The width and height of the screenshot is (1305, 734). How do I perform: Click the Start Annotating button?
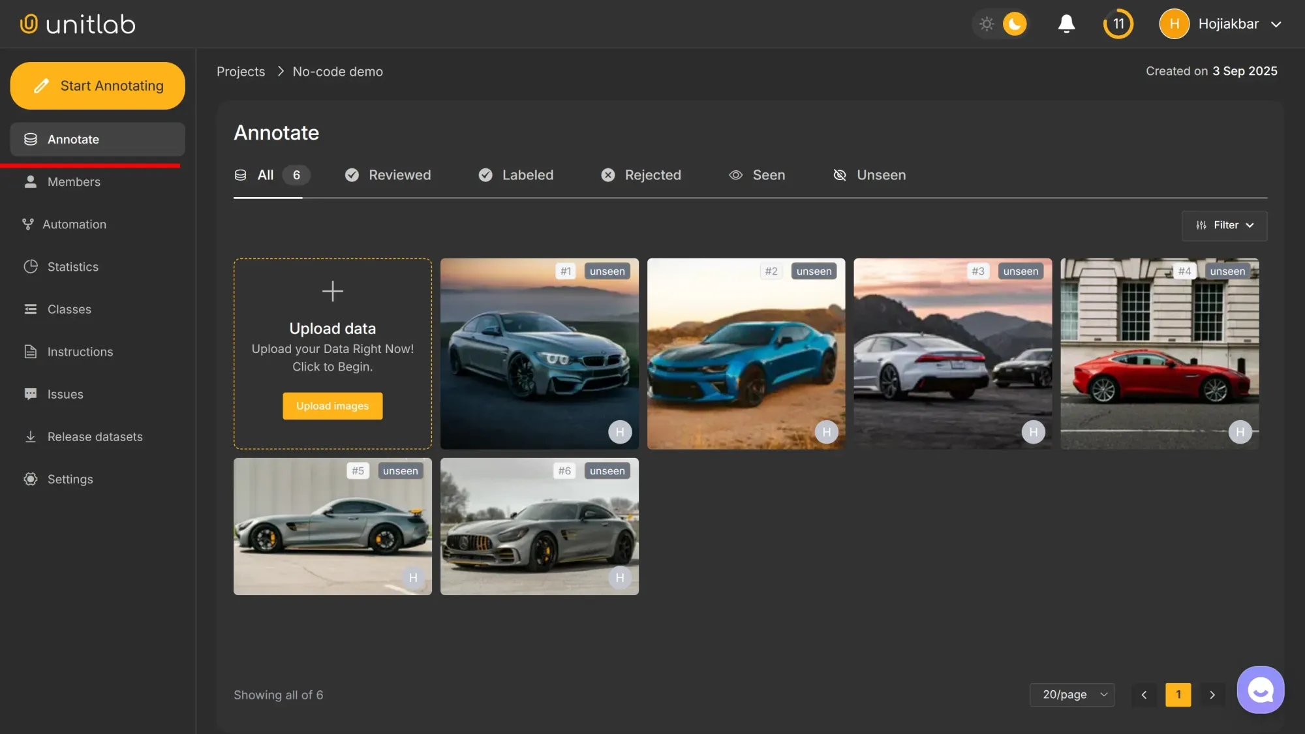[x=98, y=86]
